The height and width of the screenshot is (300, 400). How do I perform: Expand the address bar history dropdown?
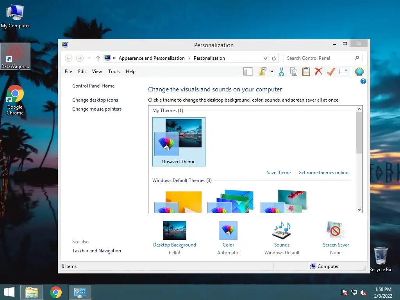(265, 58)
